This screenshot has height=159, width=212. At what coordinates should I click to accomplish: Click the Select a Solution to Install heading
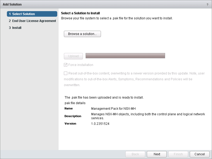[x=80, y=13]
